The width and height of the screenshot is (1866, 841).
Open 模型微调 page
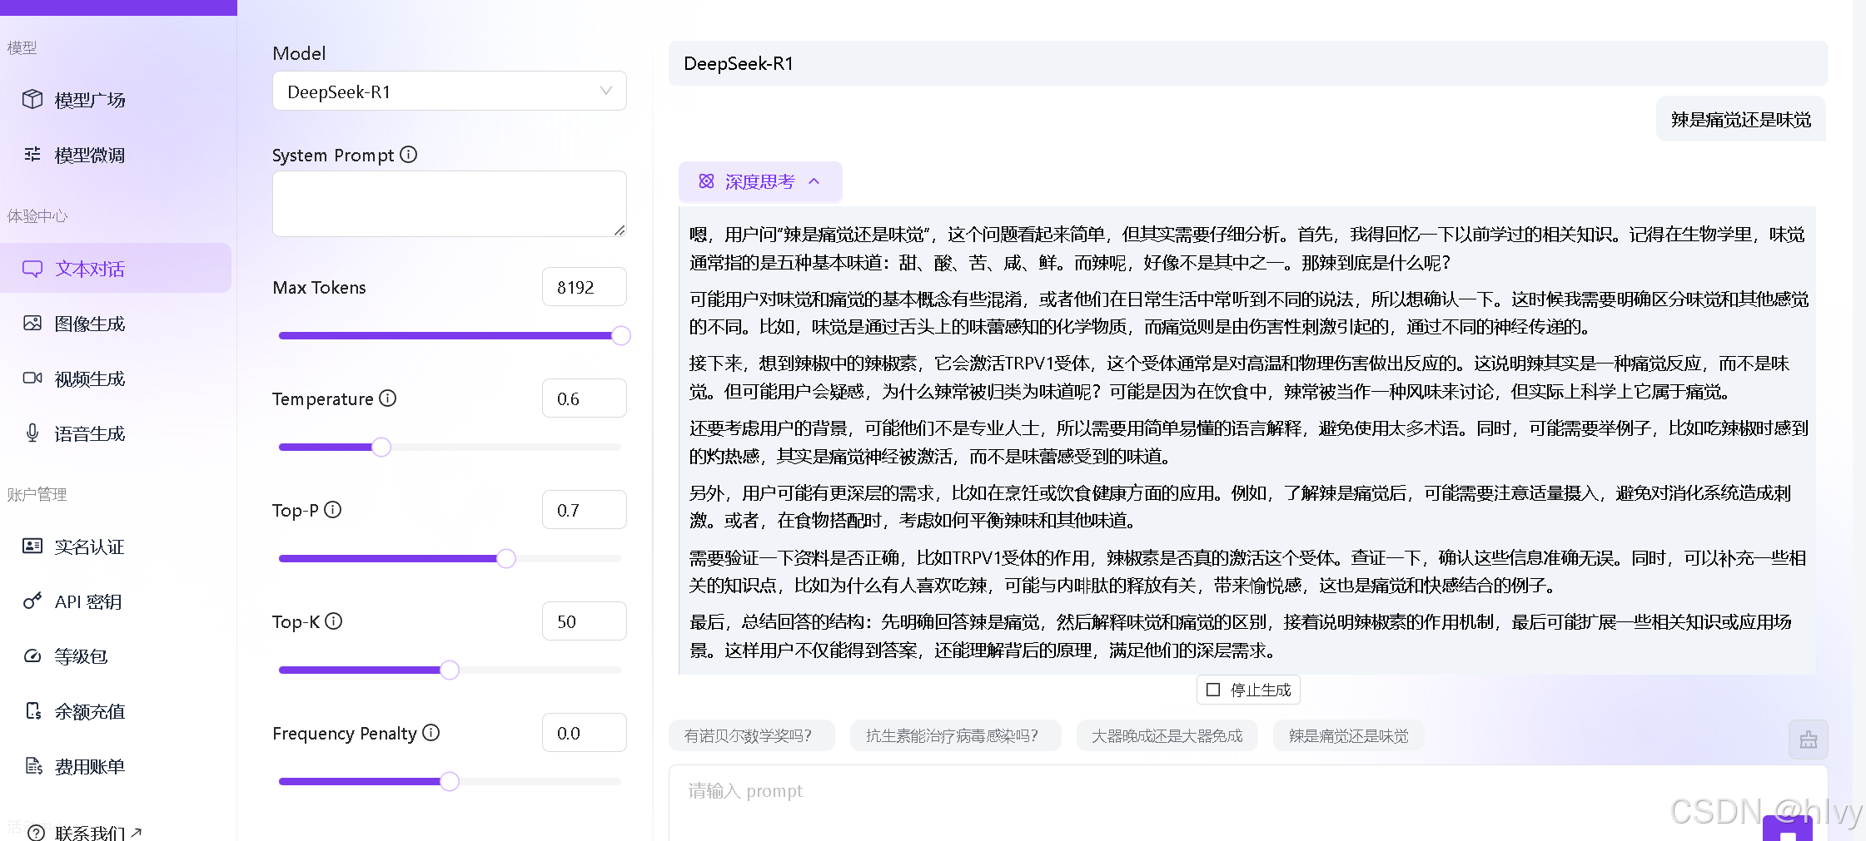click(x=90, y=155)
